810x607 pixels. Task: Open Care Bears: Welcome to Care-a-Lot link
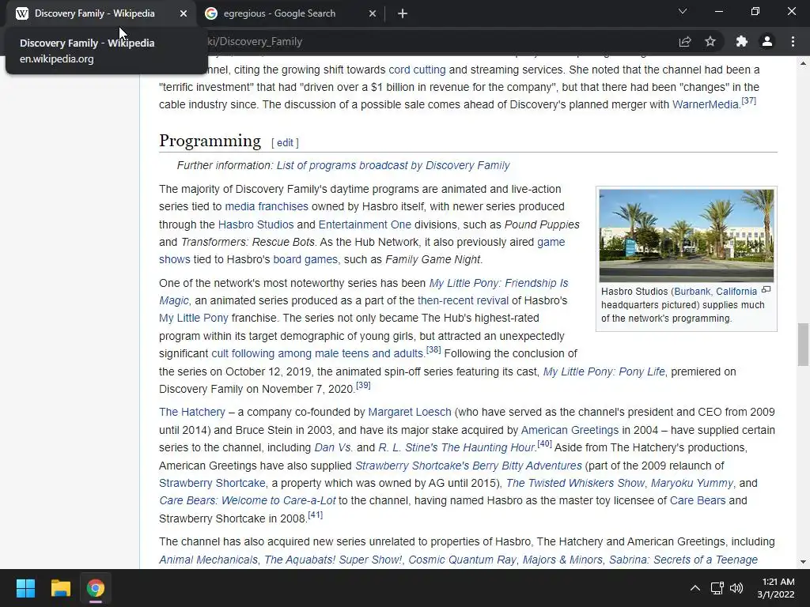point(248,500)
